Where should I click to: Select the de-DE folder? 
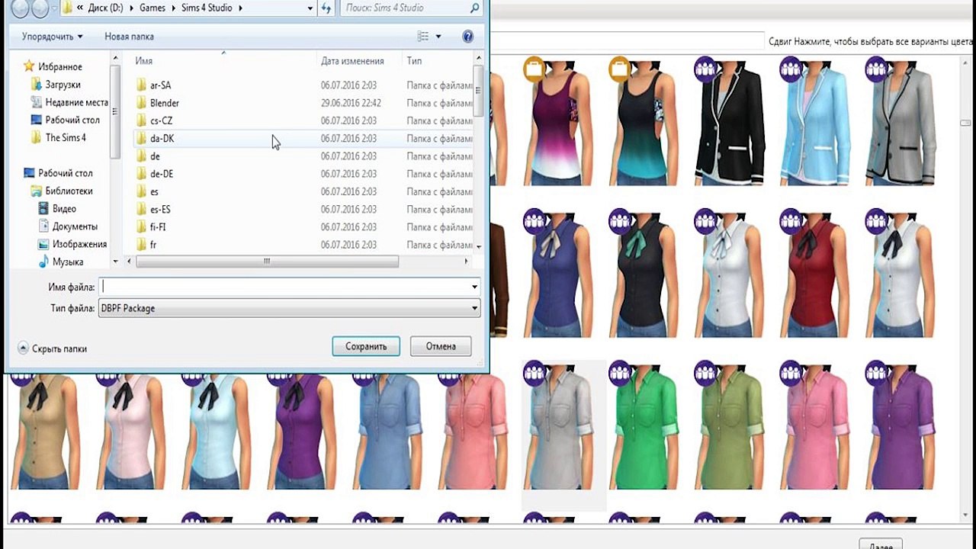[162, 174]
